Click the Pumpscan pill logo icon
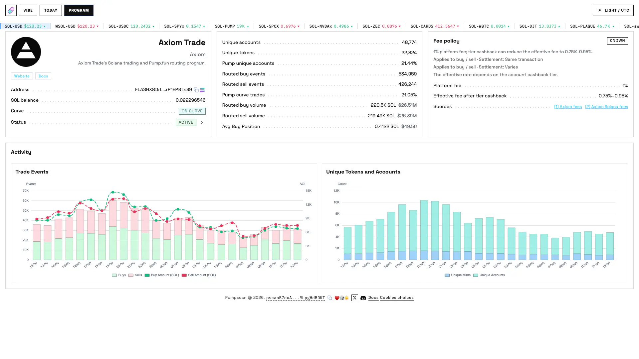 [11, 10]
